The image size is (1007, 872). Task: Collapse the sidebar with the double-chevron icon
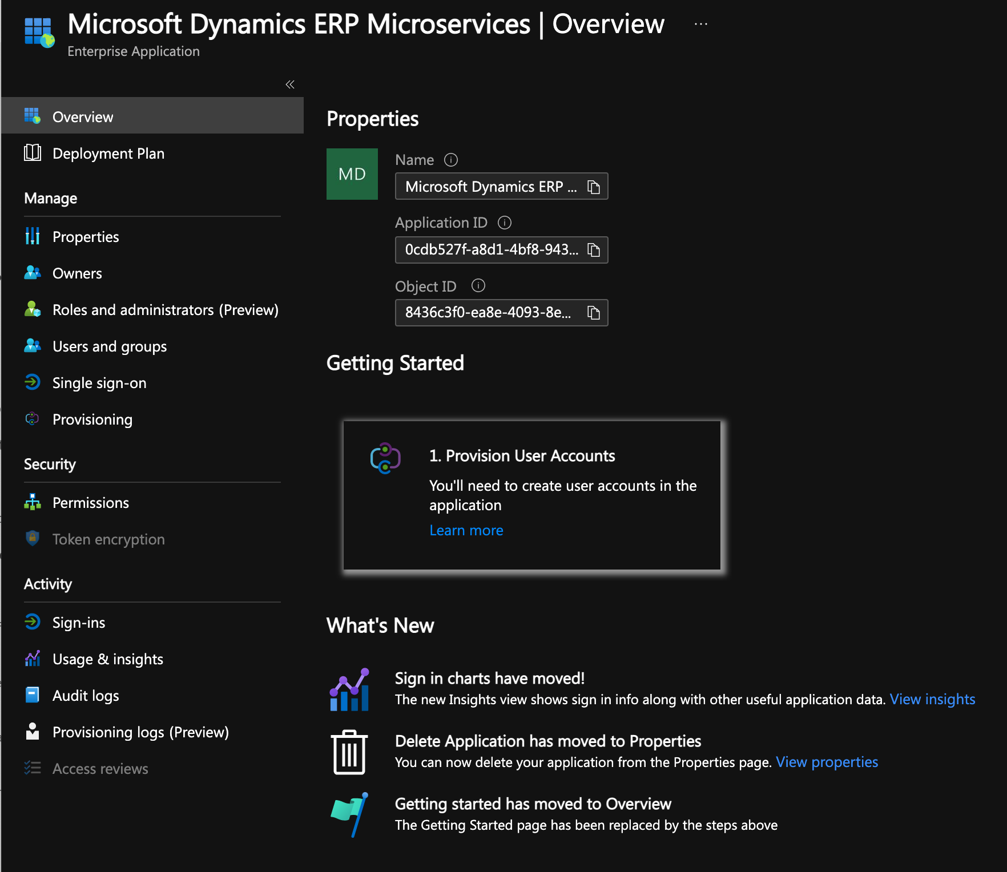[290, 84]
